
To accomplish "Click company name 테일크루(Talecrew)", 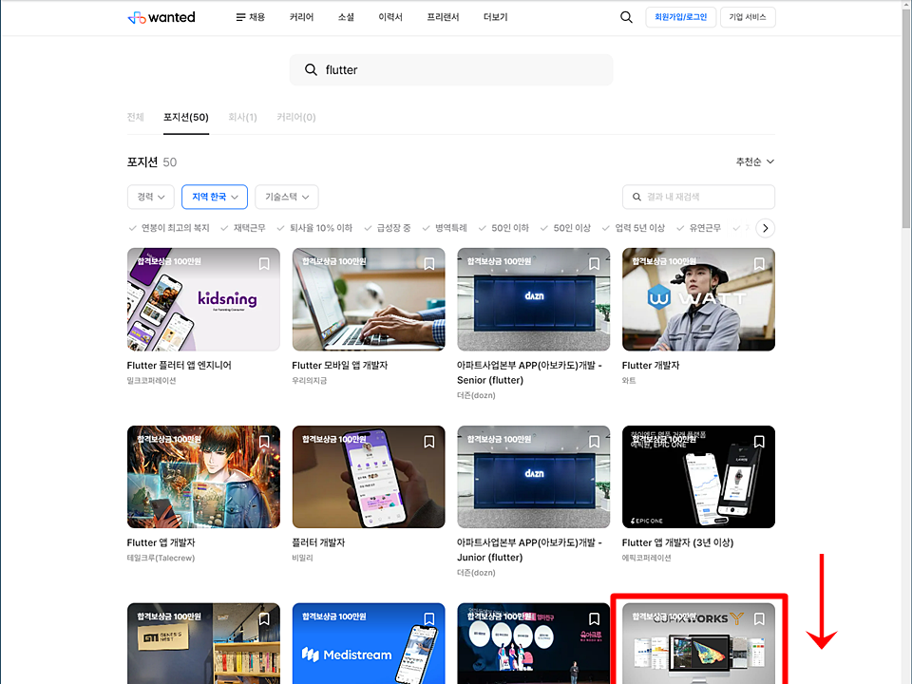I will point(161,558).
